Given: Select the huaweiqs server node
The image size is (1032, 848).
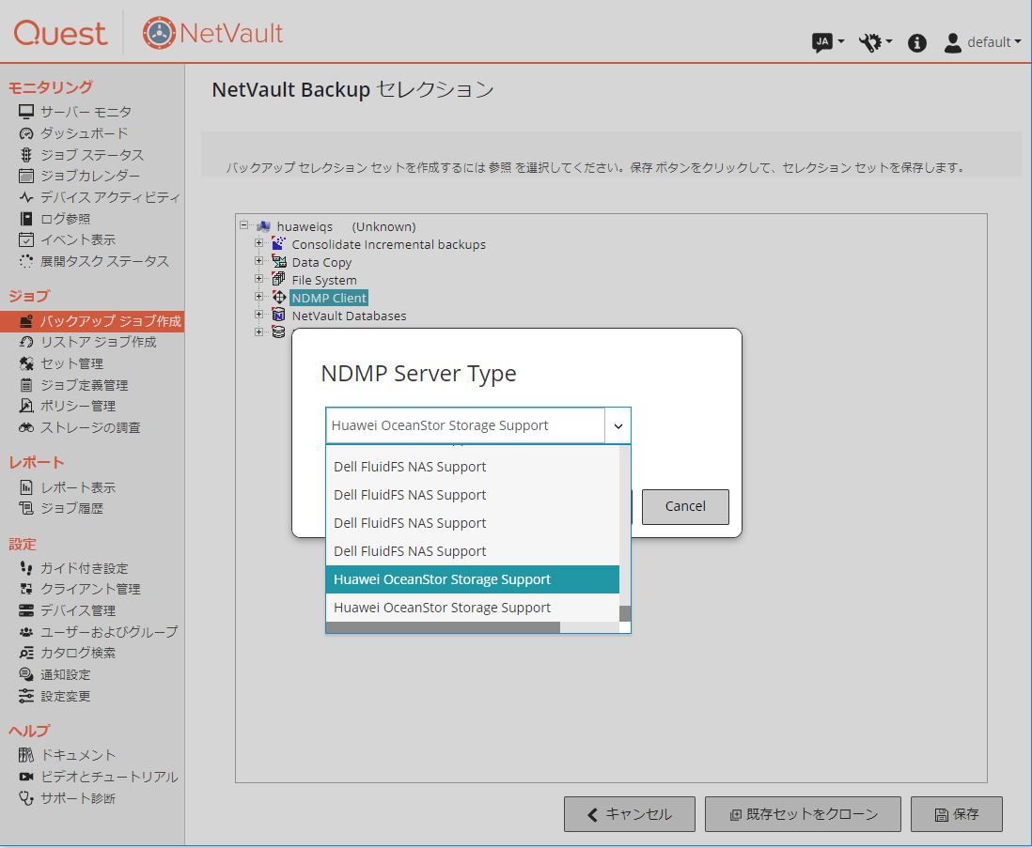Looking at the screenshot, I should tap(305, 227).
